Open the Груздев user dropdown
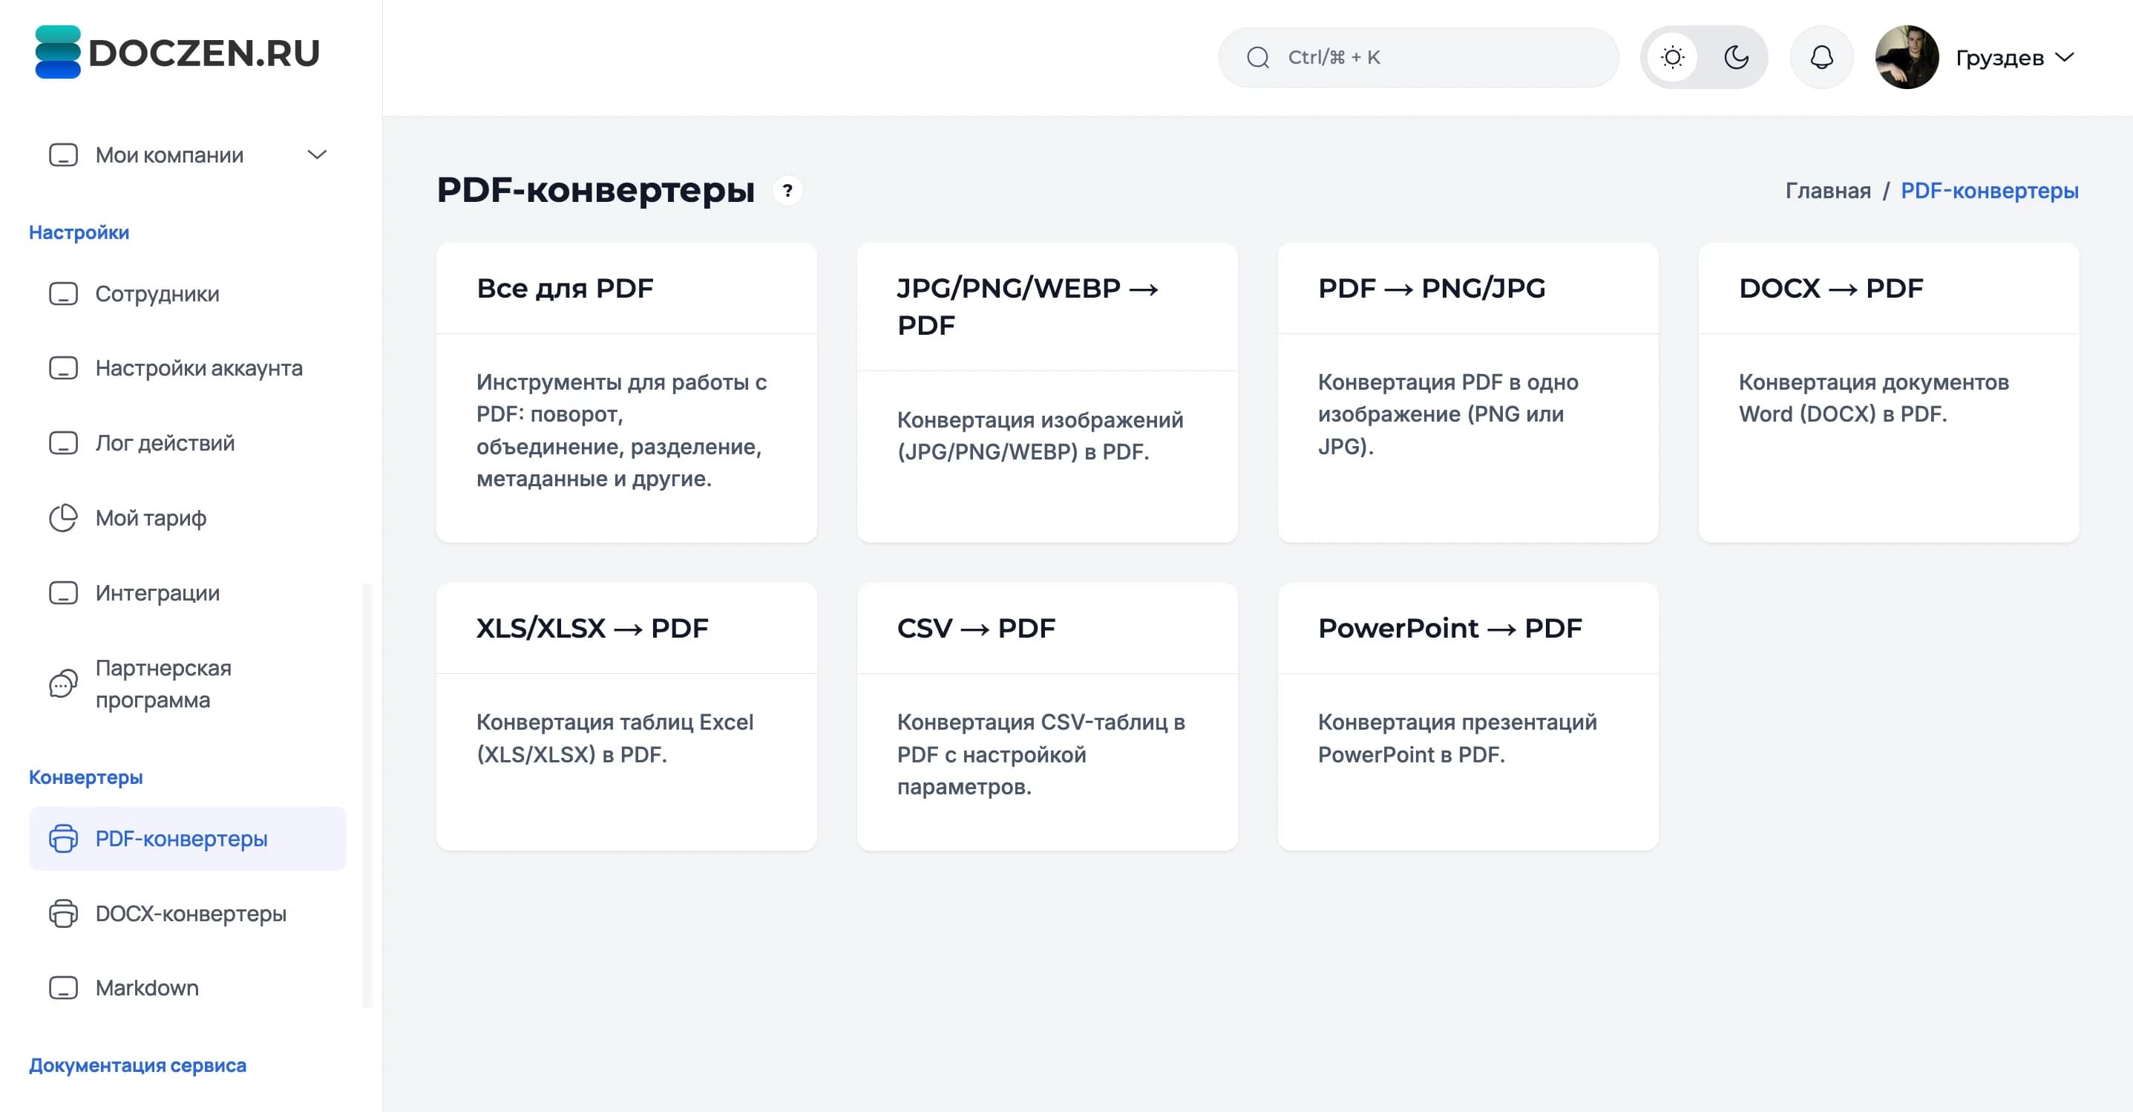The image size is (2133, 1112). click(2016, 57)
